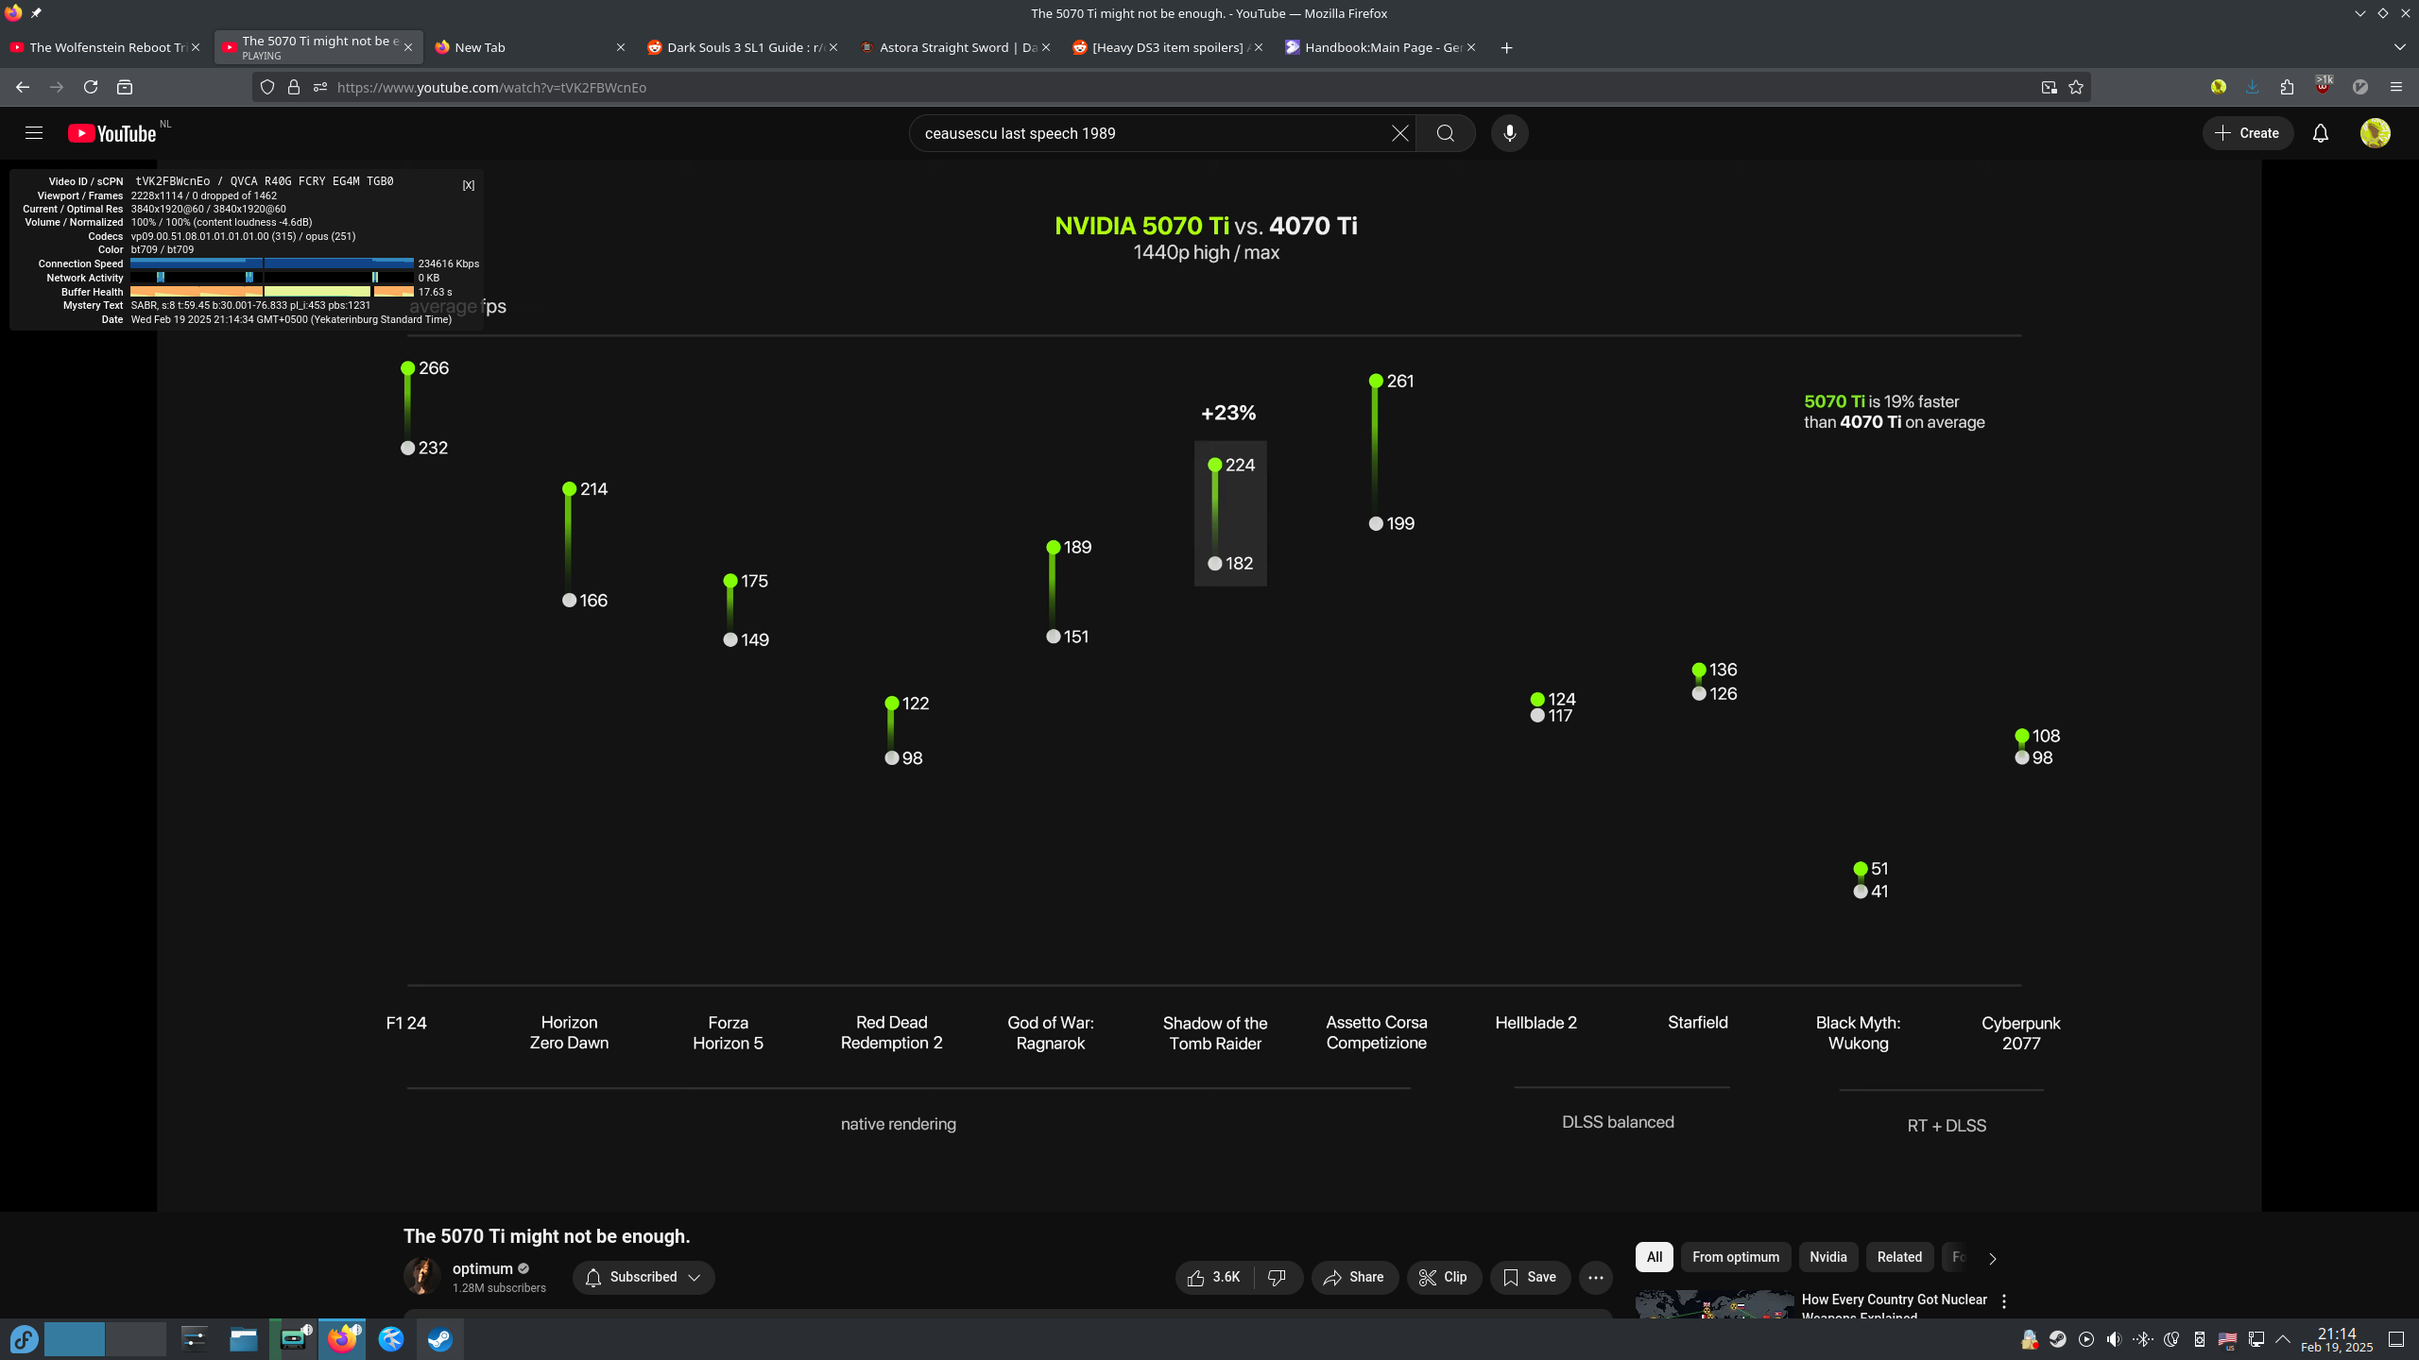This screenshot has height=1360, width=2419.
Task: Close the stats for nerds panel
Action: pos(469,185)
